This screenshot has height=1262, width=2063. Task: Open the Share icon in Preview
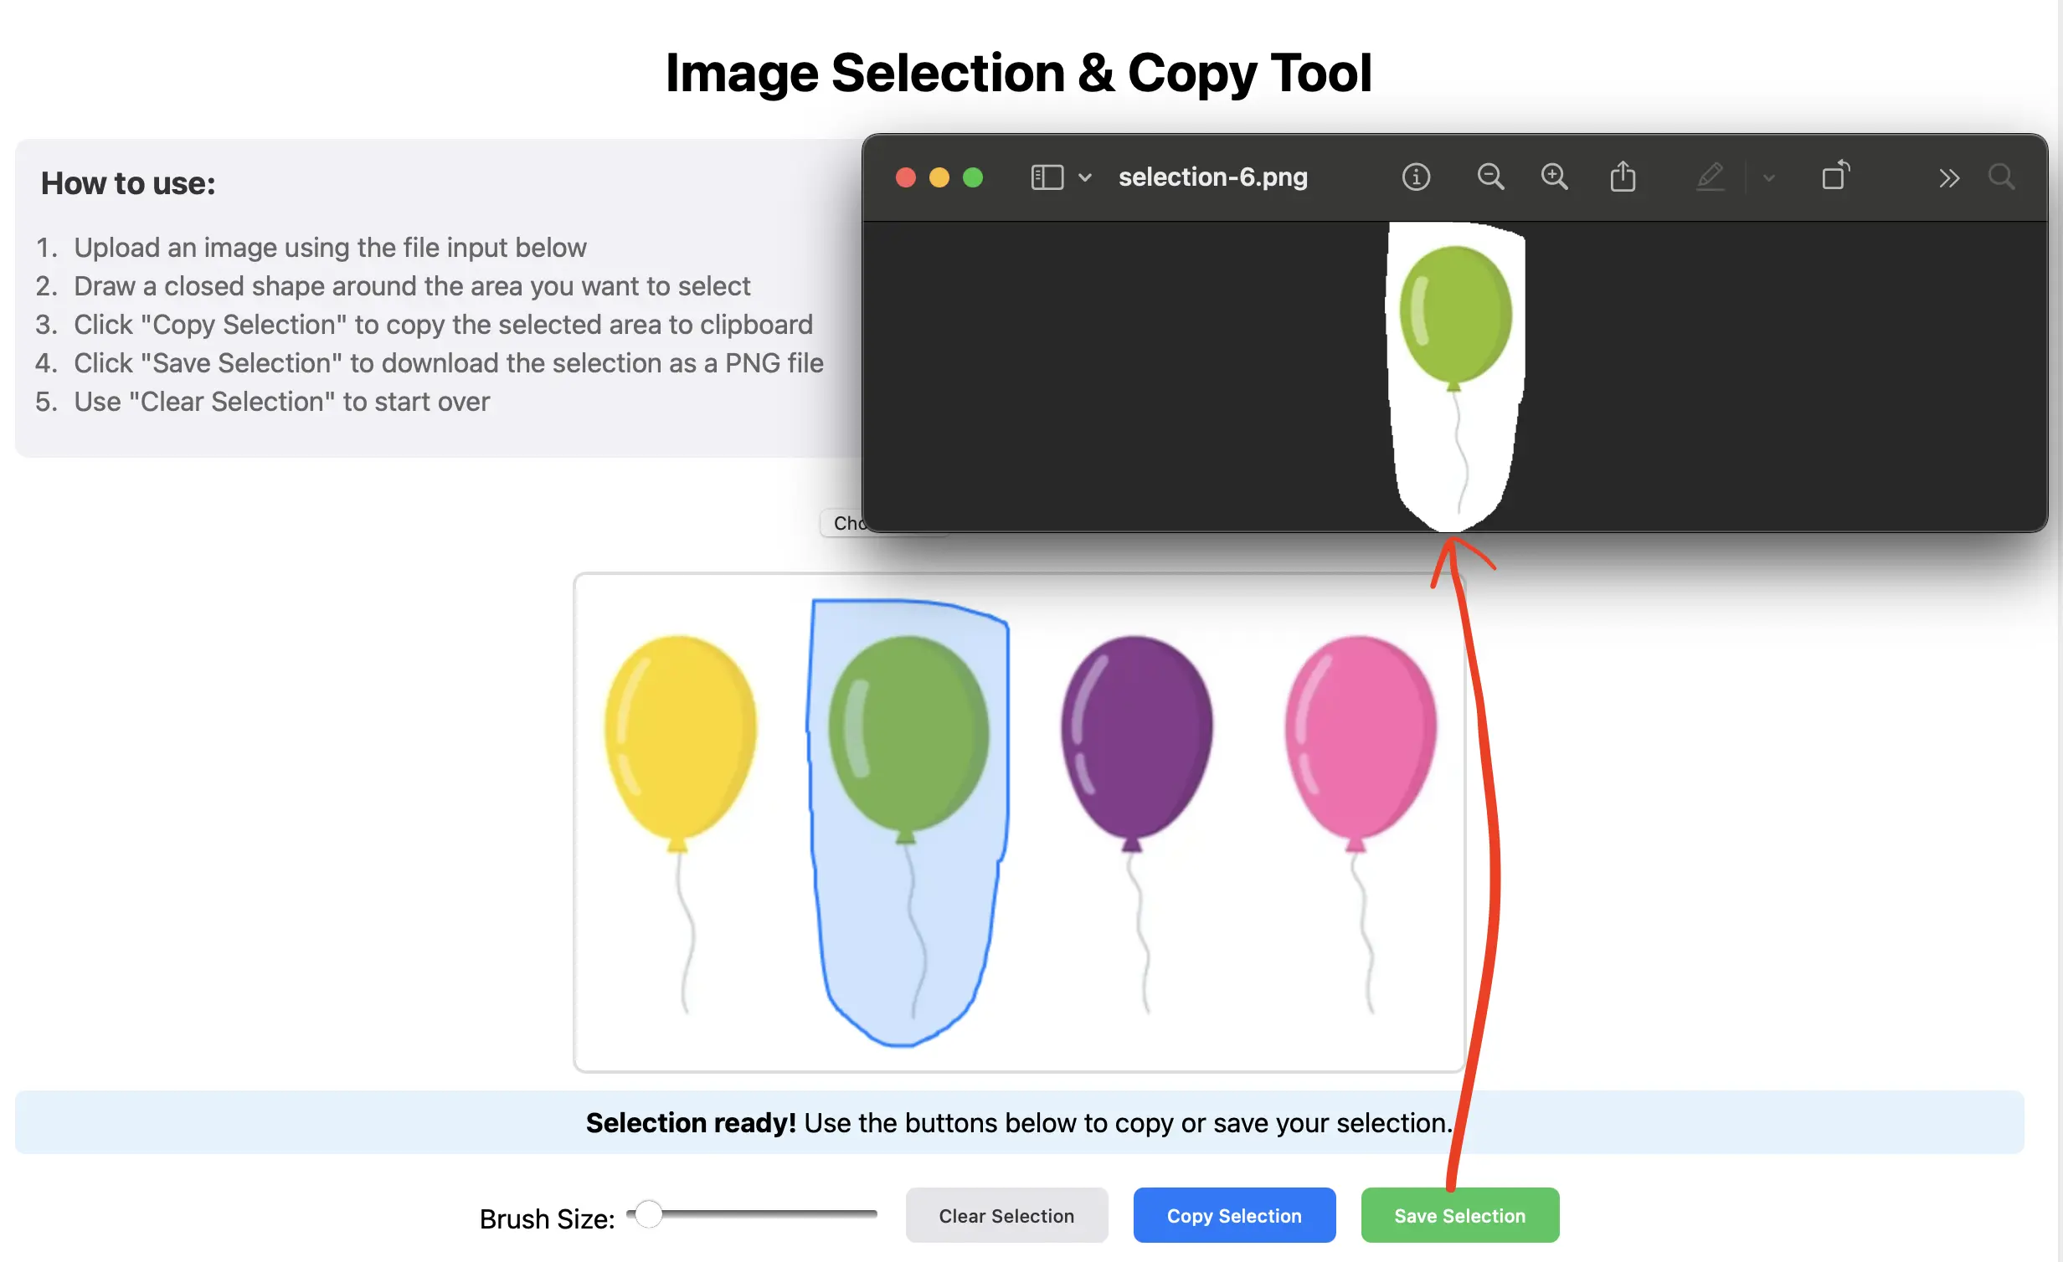(1623, 177)
